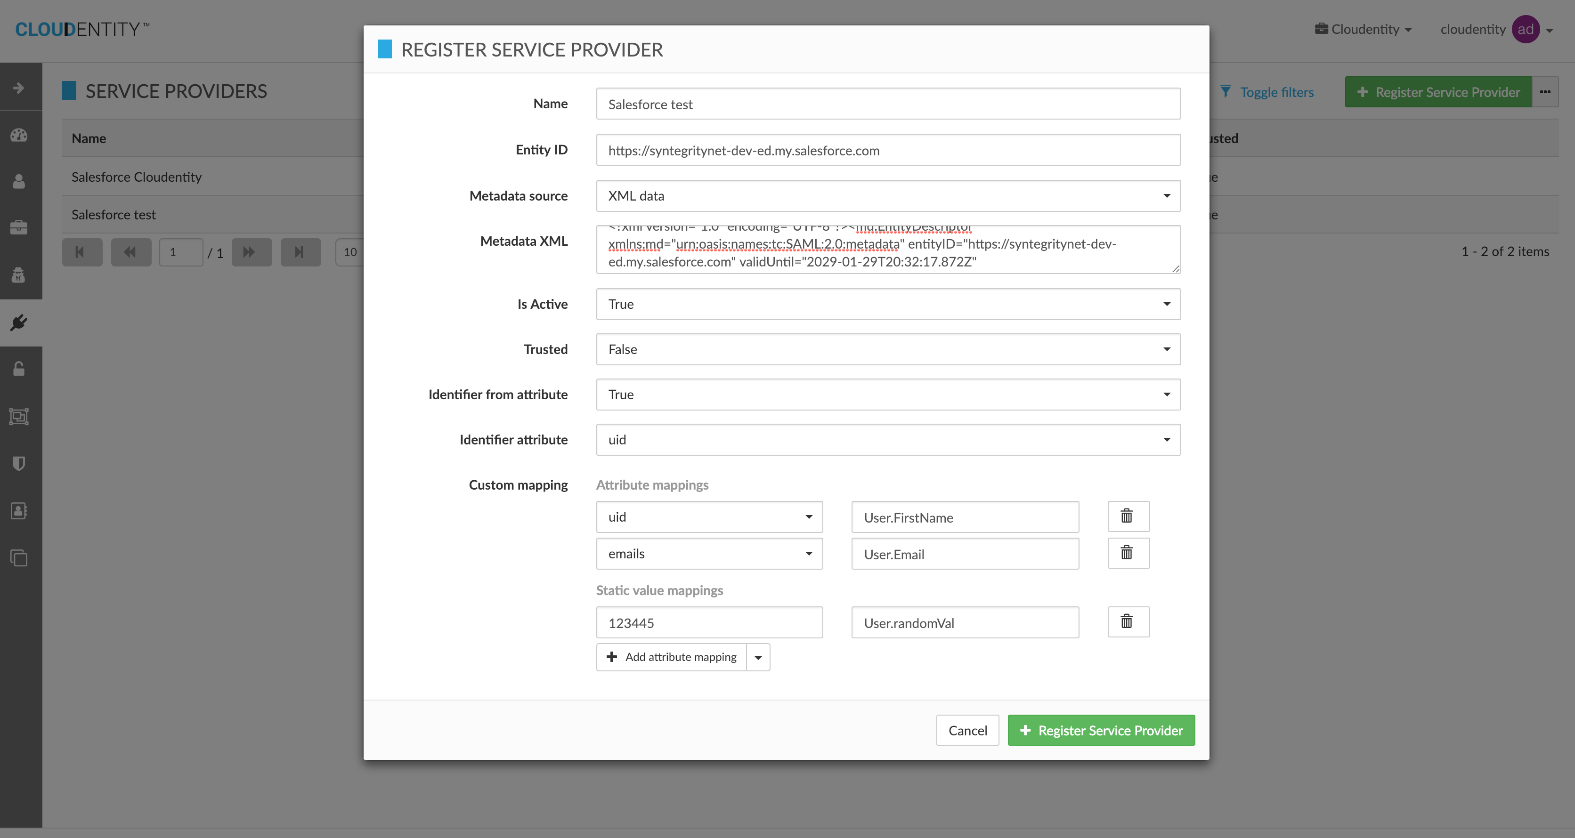Viewport: 1575px width, 838px height.
Task: Open the dashboard gauge icon in sidebar
Action: (x=19, y=135)
